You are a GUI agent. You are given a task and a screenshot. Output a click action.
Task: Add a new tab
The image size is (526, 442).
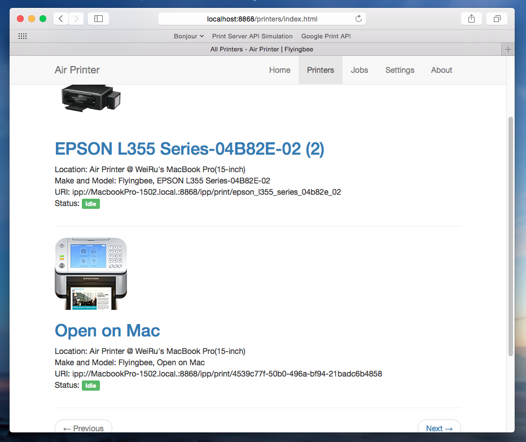508,49
